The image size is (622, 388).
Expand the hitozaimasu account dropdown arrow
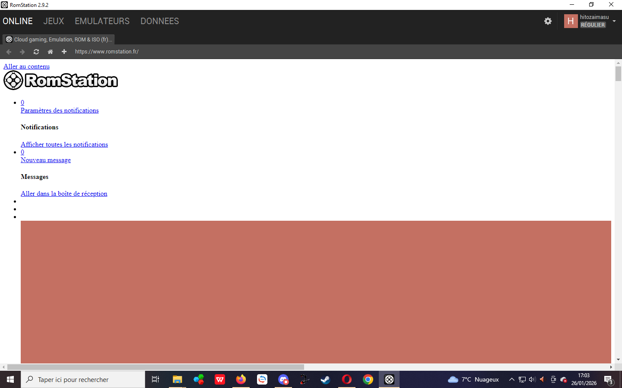point(614,21)
